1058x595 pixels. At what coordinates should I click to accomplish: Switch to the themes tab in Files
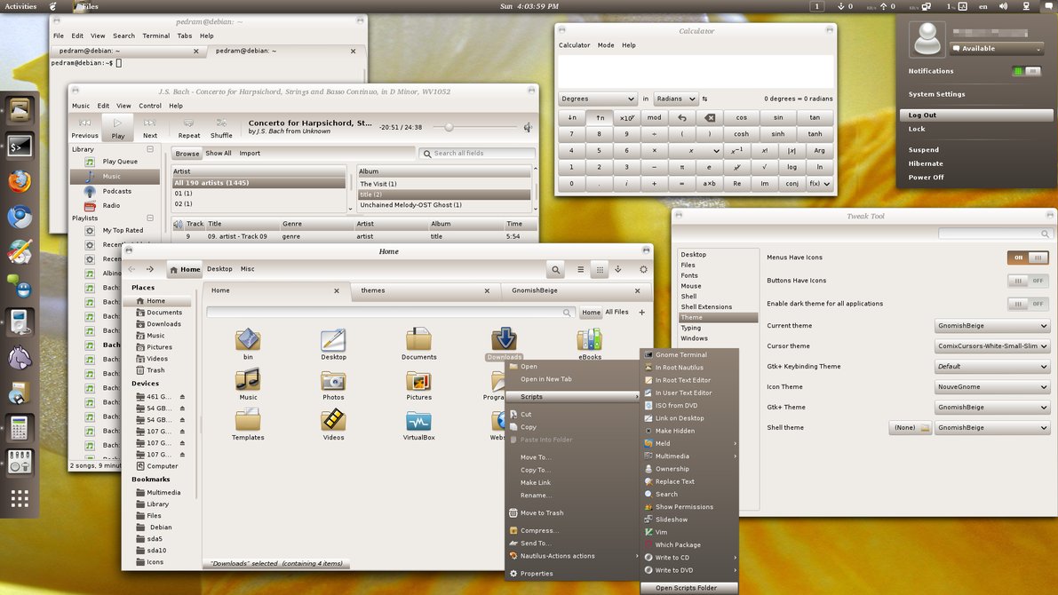[x=373, y=290]
